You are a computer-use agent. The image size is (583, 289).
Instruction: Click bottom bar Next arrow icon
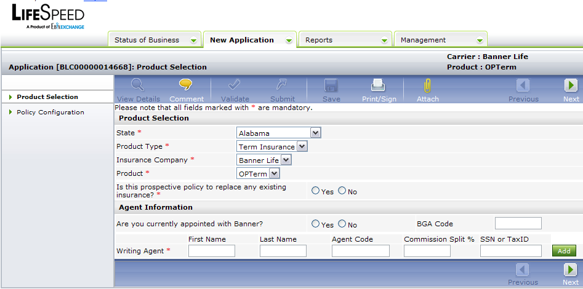(571, 270)
